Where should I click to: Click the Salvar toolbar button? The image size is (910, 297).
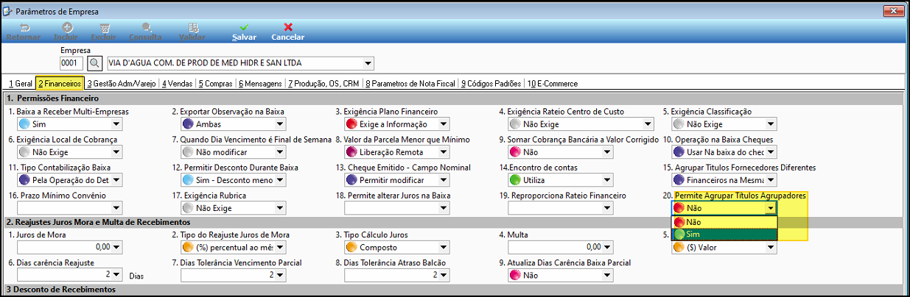click(244, 31)
